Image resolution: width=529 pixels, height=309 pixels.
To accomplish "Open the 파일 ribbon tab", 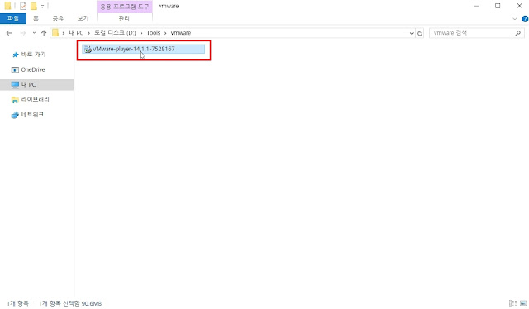I will pos(13,18).
